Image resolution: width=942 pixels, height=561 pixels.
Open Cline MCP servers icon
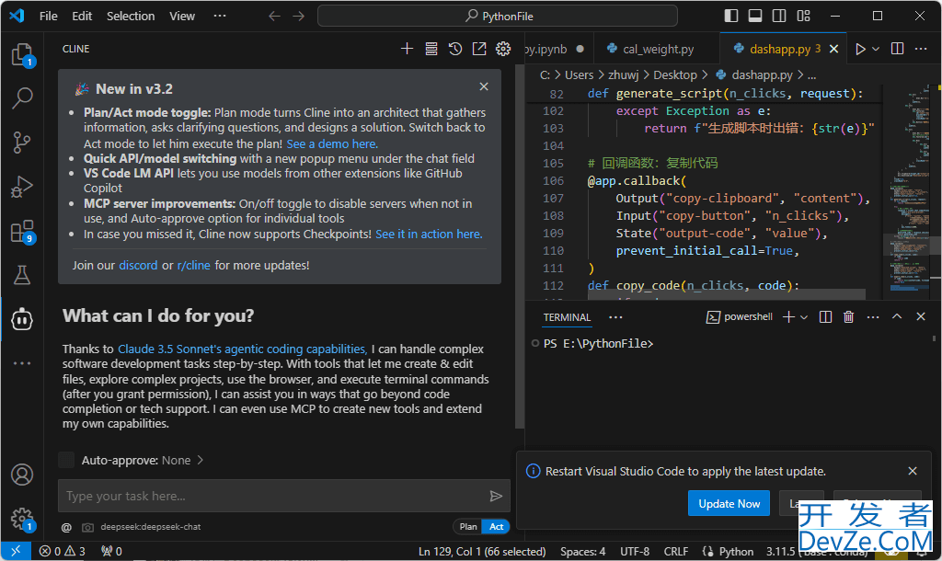431,49
